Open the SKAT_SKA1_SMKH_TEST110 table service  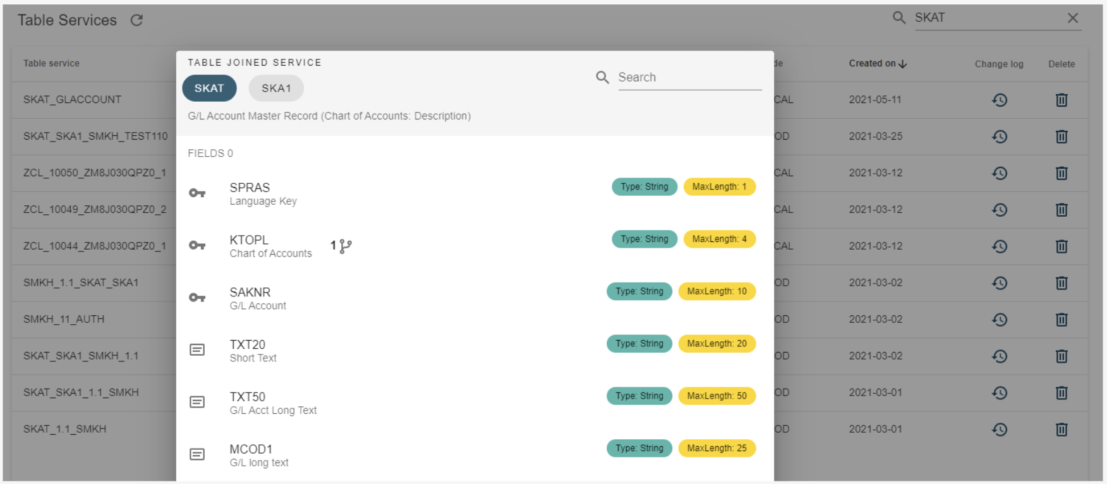pos(95,136)
